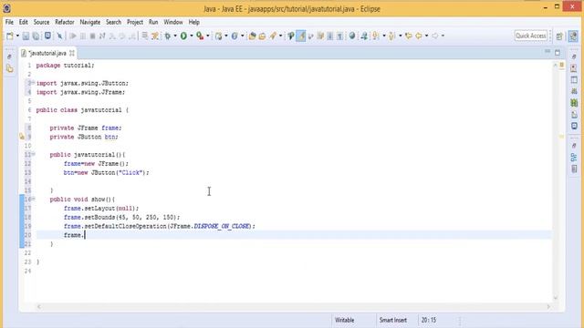Image resolution: width=584 pixels, height=328 pixels.
Task: Click the Writable status bar entry
Action: click(345, 320)
